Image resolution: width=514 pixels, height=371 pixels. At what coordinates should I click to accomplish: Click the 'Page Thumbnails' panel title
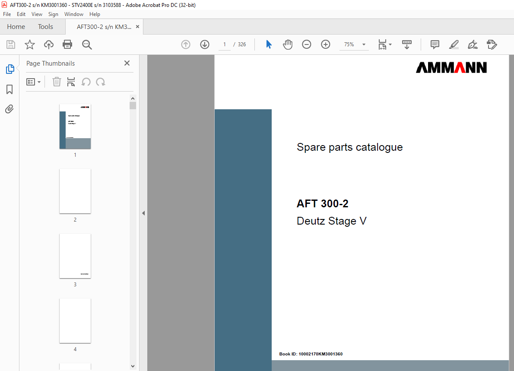[x=51, y=63]
